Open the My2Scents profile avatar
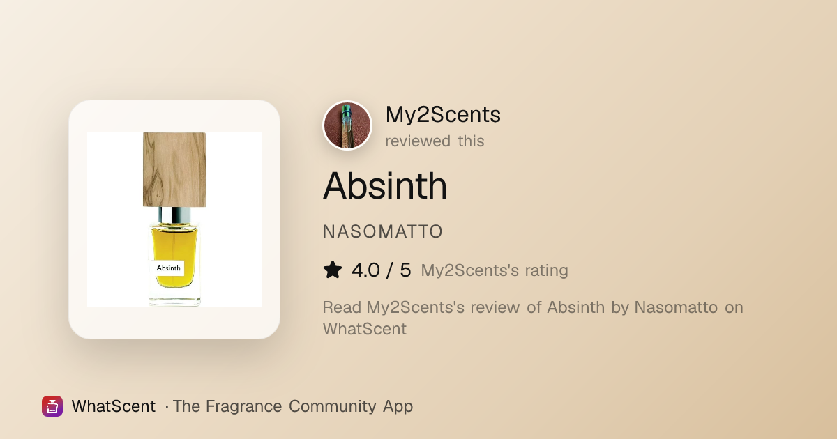Viewport: 837px width, 439px height. [x=347, y=125]
